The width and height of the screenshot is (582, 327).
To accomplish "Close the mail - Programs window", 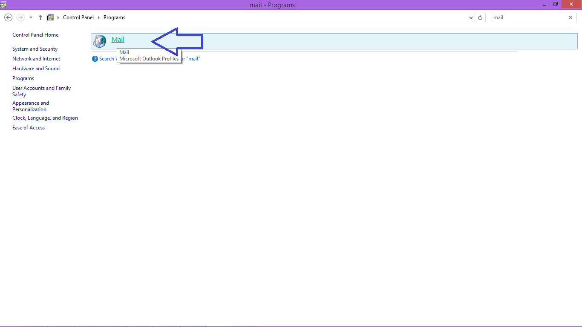I will [x=571, y=4].
